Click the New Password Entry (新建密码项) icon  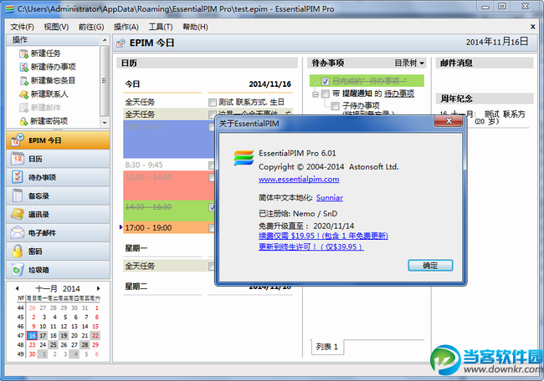[x=23, y=121]
